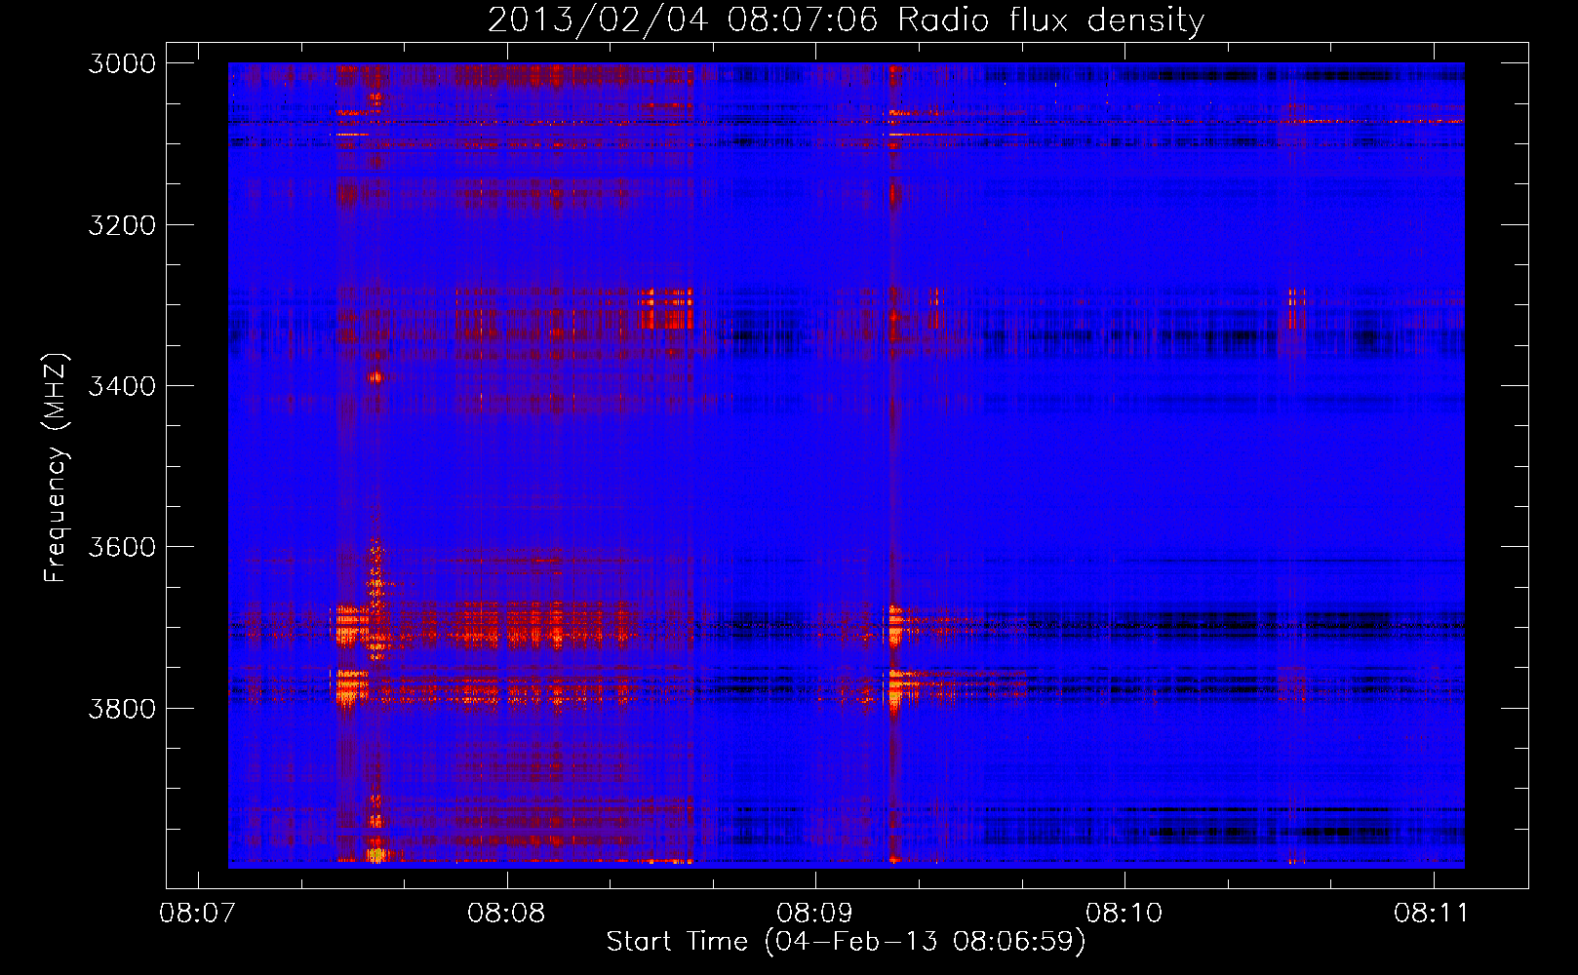Click the 08:09 time tick label
This screenshot has height=975, width=1578.
tap(814, 914)
